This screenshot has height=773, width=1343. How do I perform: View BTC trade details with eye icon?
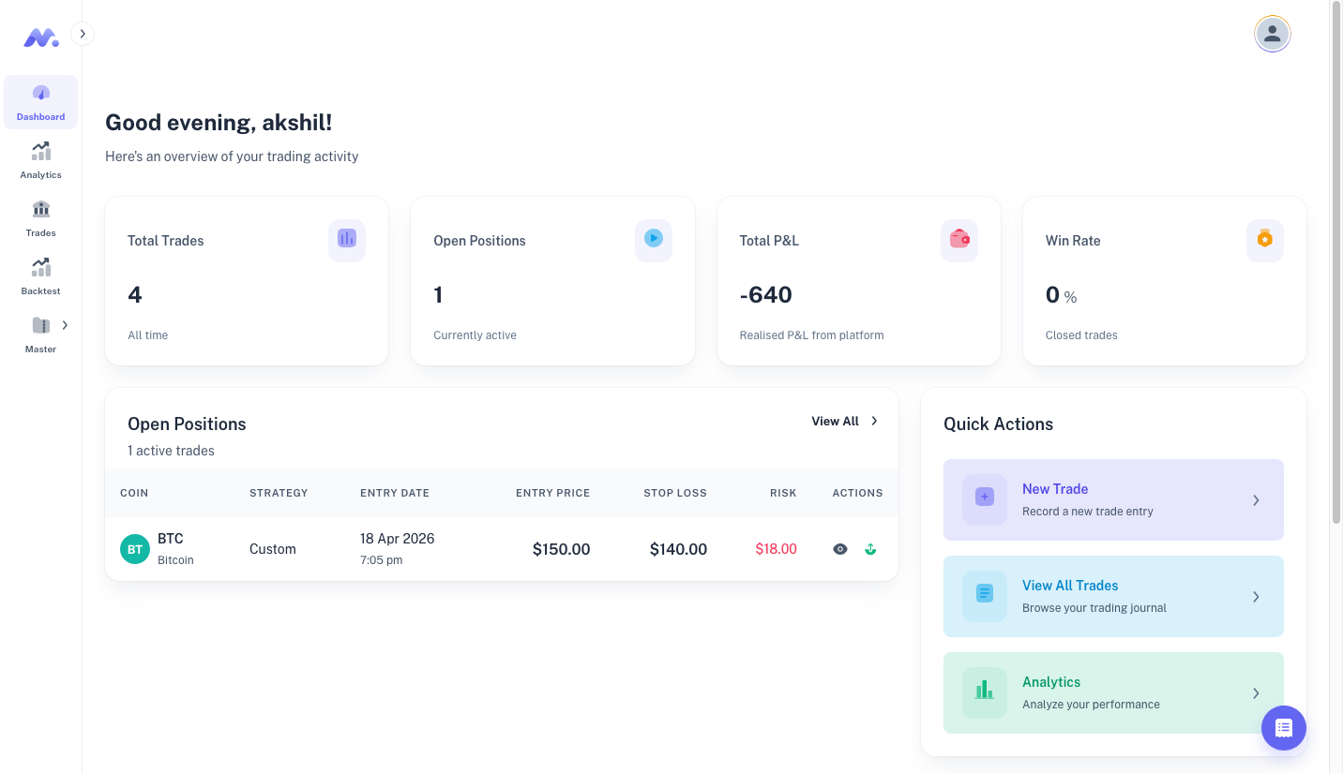(x=840, y=549)
